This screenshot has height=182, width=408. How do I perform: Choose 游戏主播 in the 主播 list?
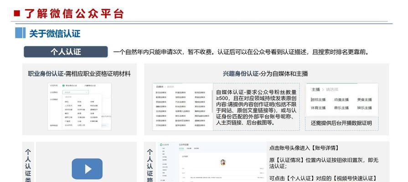coord(318,100)
